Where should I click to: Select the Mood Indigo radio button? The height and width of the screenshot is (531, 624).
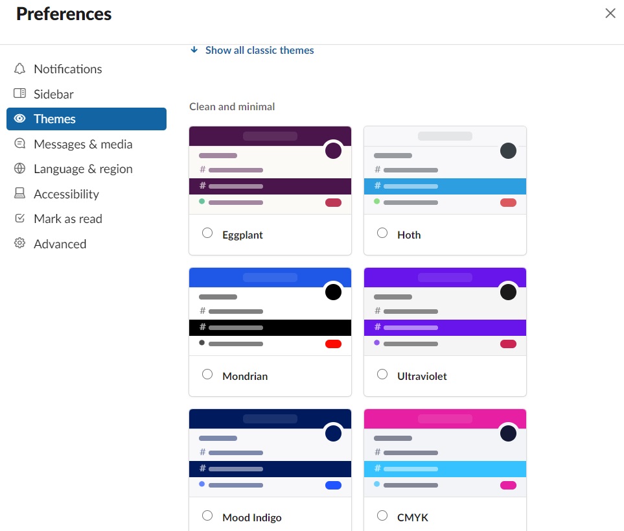coord(207,515)
